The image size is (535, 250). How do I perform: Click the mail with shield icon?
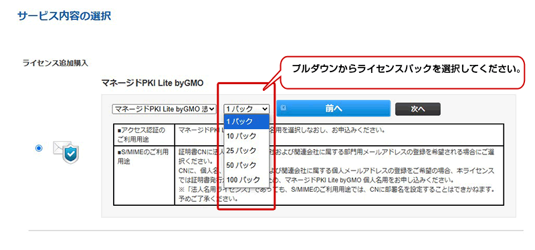pyautogui.click(x=66, y=152)
